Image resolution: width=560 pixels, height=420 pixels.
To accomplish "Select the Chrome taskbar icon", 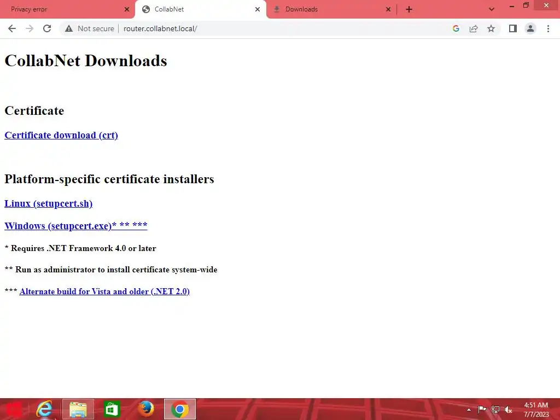I will coord(179,409).
